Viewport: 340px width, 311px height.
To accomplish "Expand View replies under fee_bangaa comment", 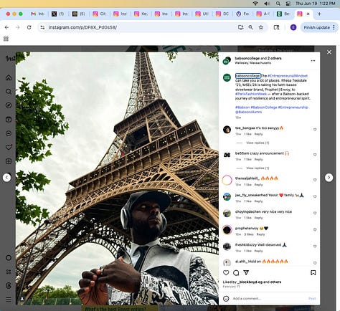I will coord(258,143).
